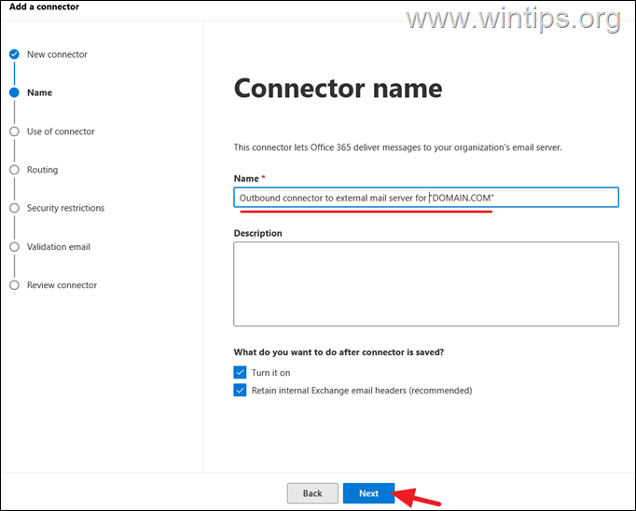Click the completed checkmark icon beside New connector
The width and height of the screenshot is (636, 511).
coord(14,54)
